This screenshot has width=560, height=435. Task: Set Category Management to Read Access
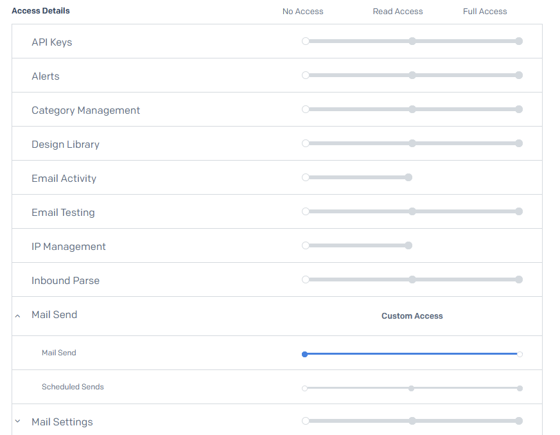[412, 109]
